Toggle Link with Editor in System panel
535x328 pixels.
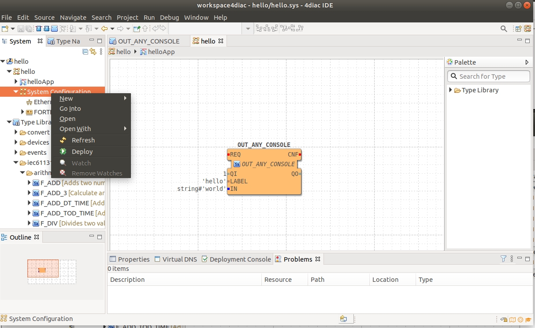point(93,51)
